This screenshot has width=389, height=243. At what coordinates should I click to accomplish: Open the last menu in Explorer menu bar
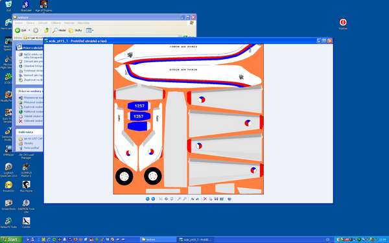click(84, 23)
